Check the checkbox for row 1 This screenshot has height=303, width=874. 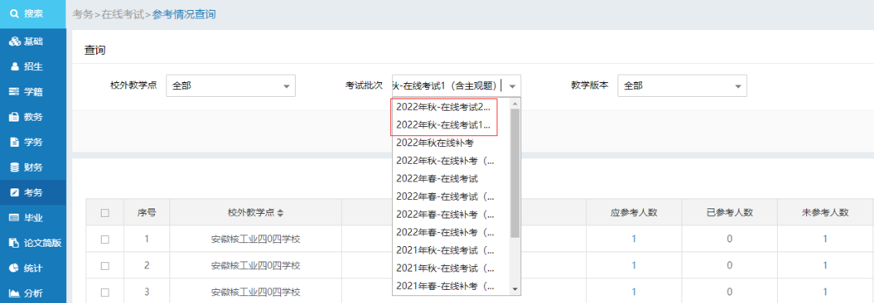105,239
